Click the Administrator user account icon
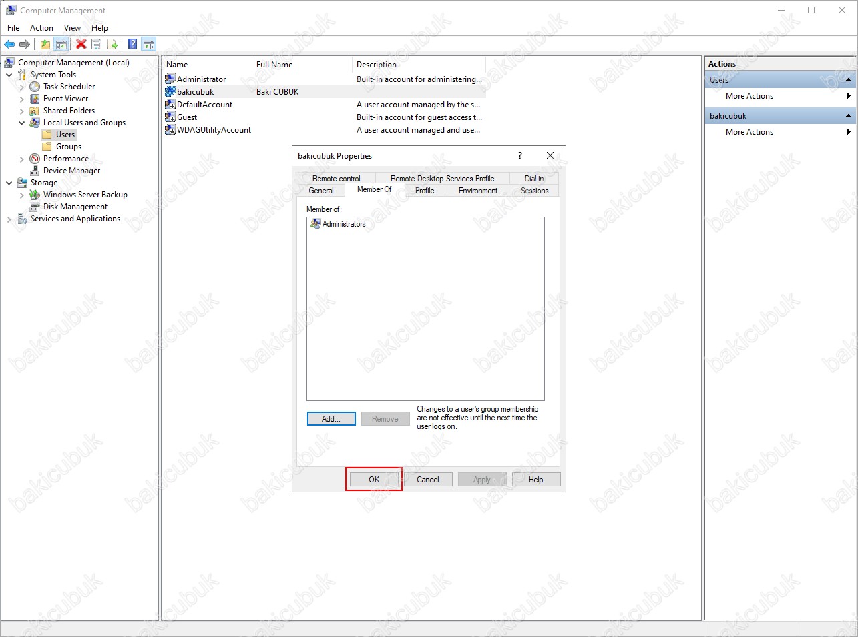 (170, 79)
